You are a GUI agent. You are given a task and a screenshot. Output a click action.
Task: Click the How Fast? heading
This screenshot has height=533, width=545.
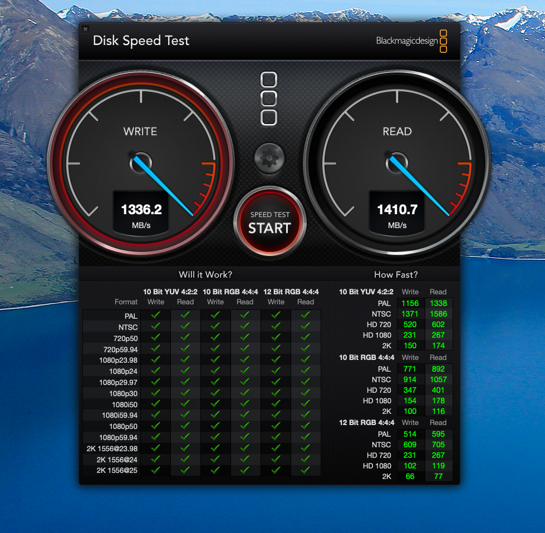[396, 274]
